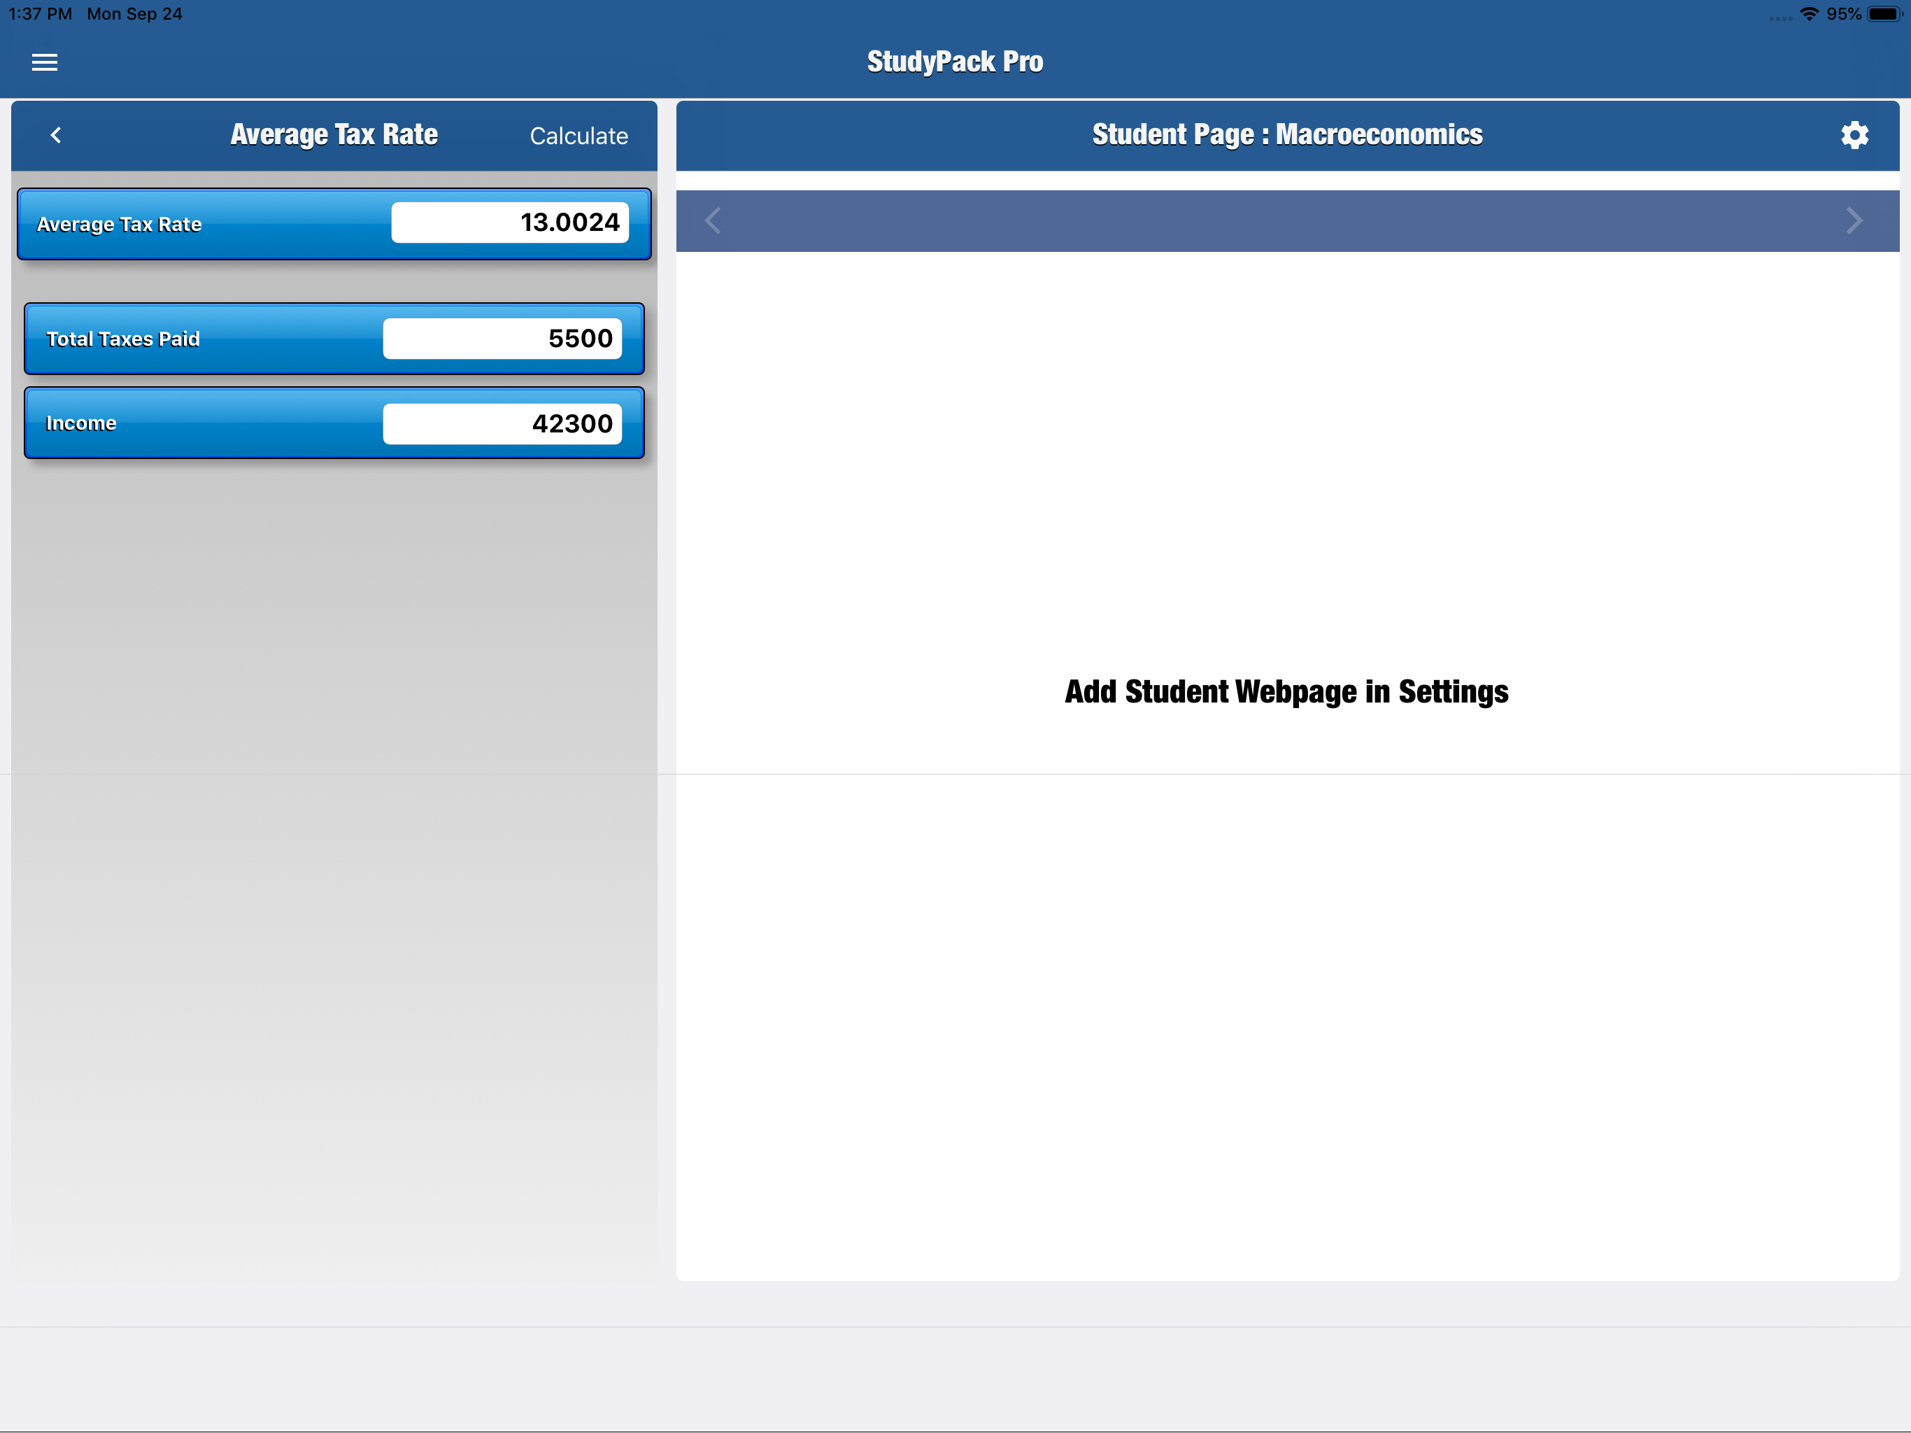The image size is (1911, 1433).
Task: Select the Average Tax Rate value field
Action: point(510,223)
